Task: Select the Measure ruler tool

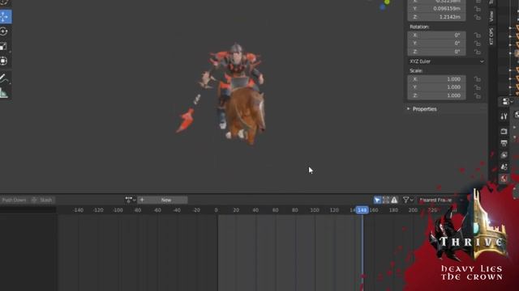Action: click(x=4, y=93)
